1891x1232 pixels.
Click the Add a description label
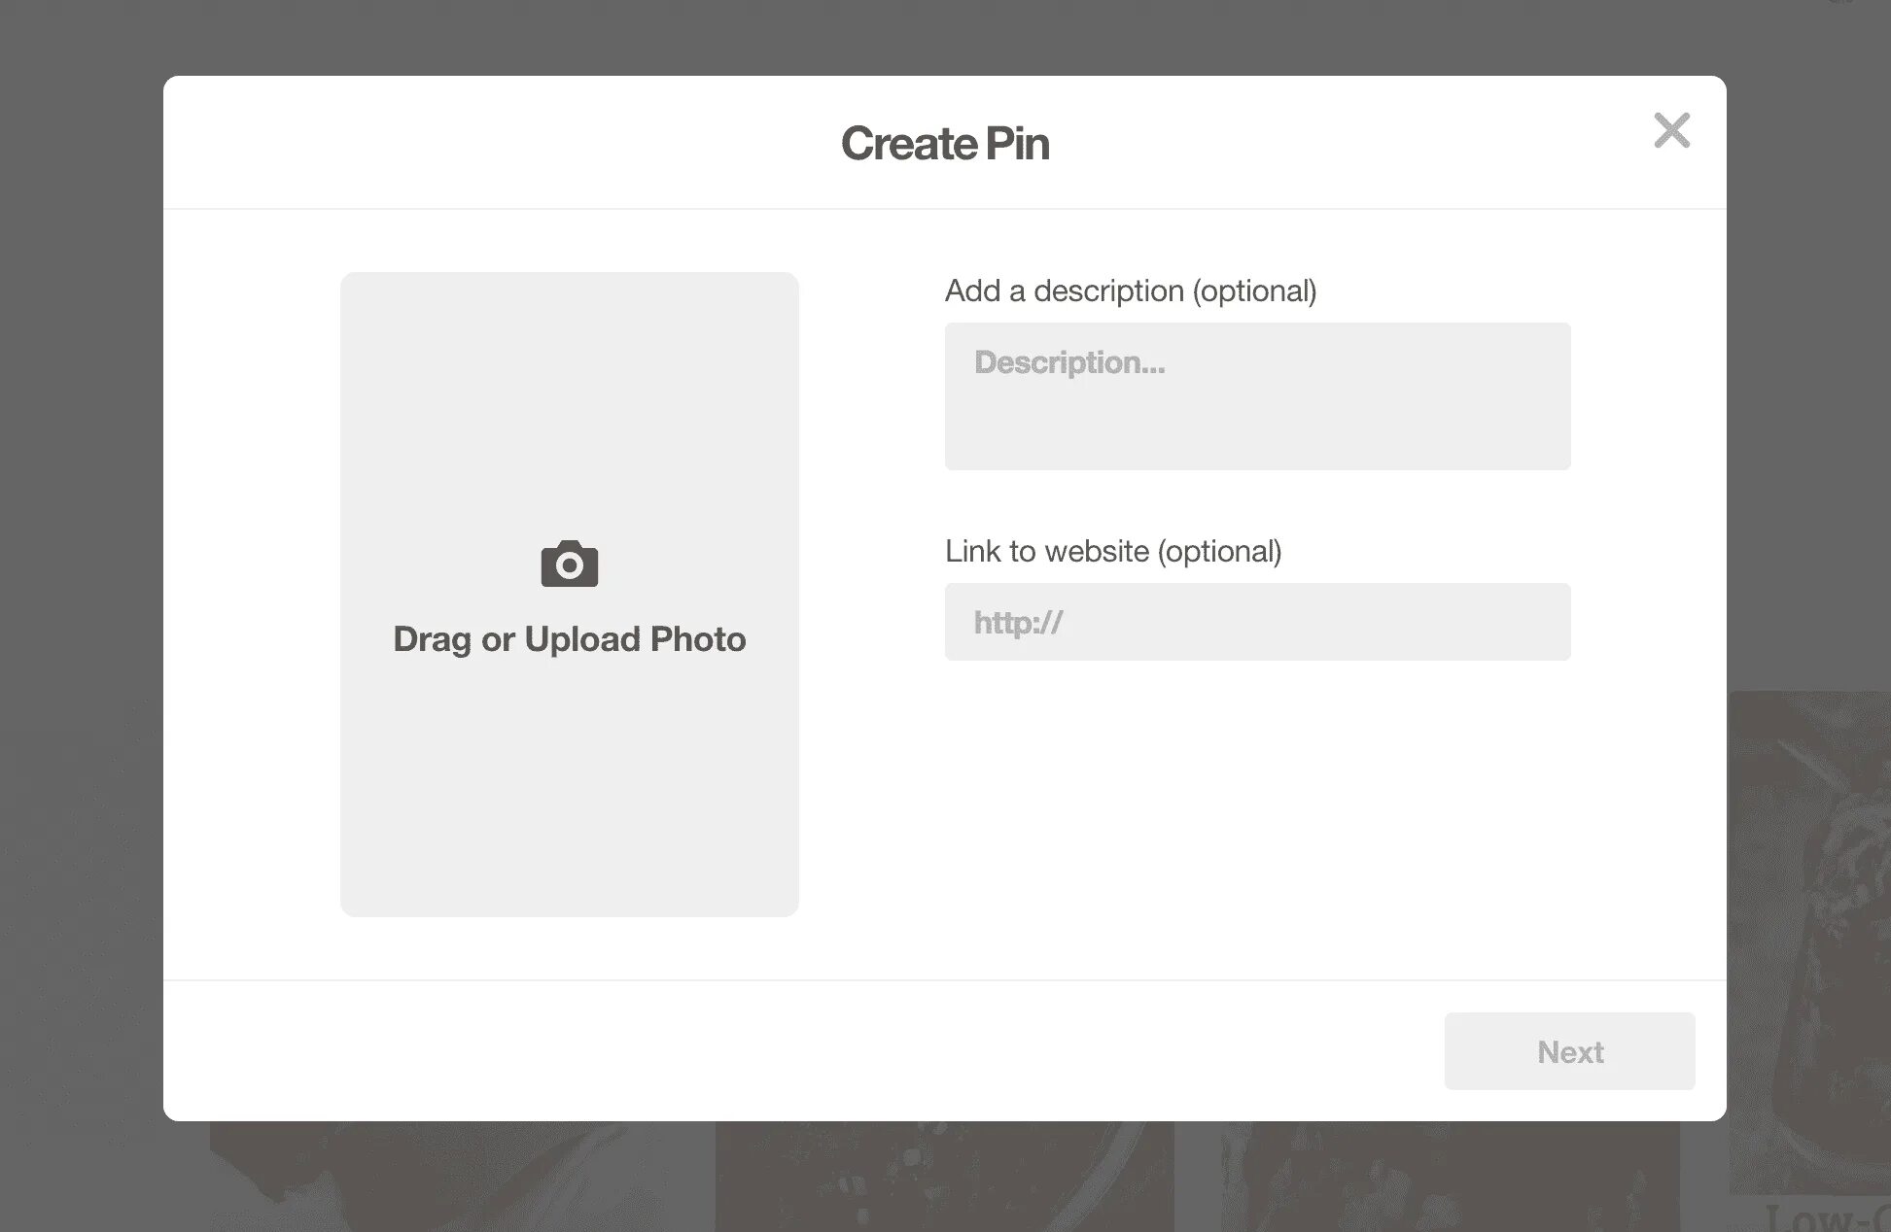[x=1130, y=291]
